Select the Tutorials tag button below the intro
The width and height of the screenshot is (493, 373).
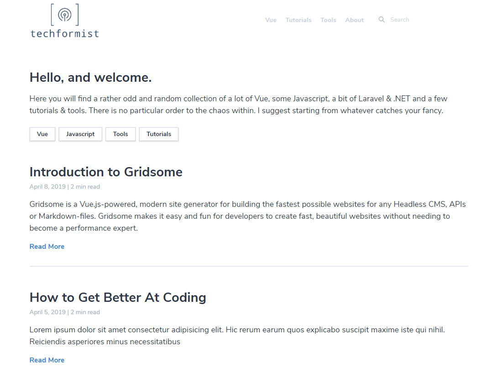[159, 134]
